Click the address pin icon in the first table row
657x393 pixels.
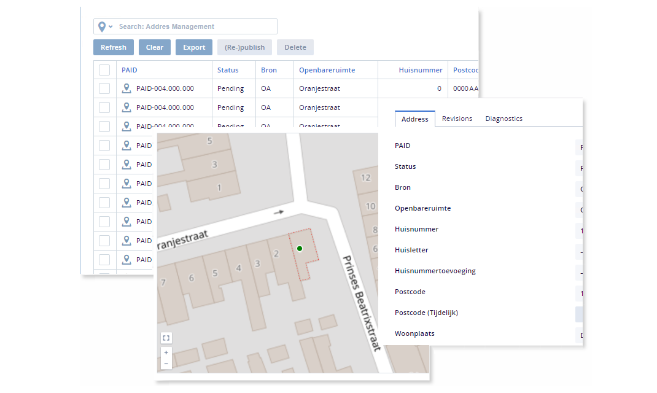[x=126, y=88]
